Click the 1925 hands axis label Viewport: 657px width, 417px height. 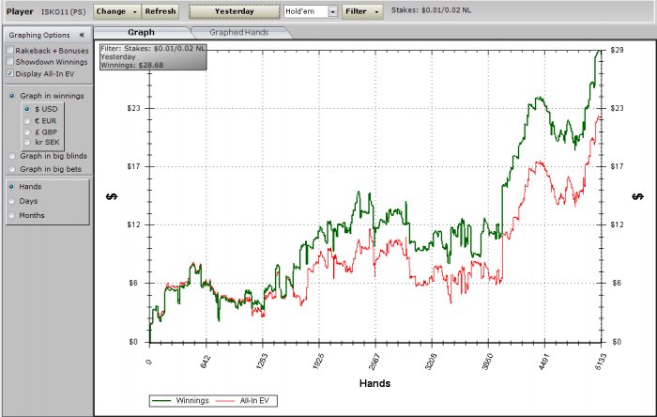tap(317, 362)
